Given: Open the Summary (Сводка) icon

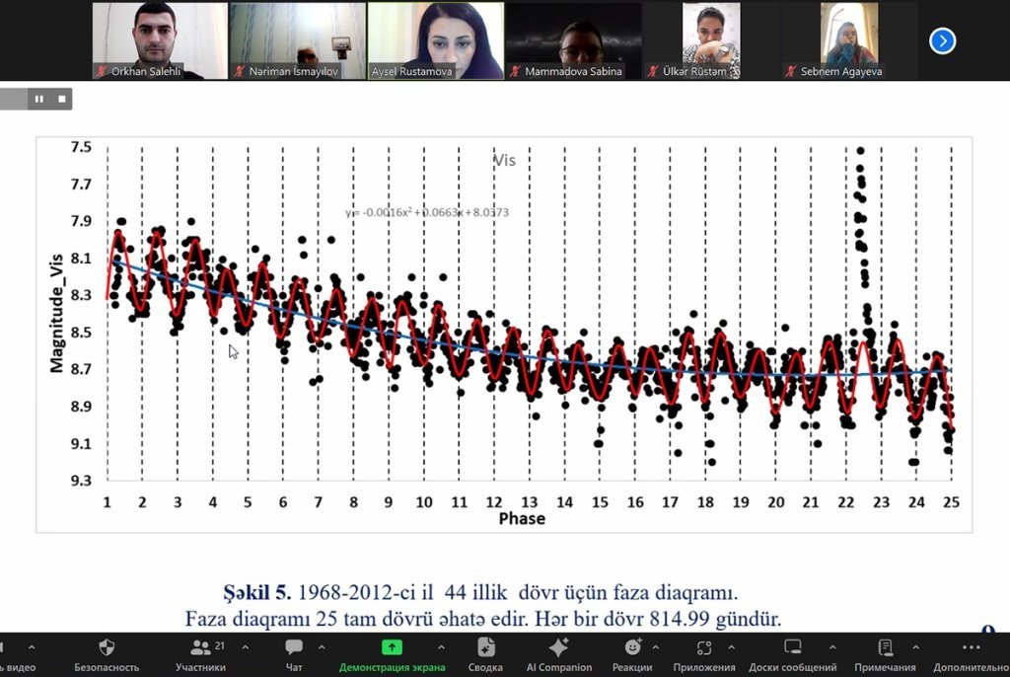Looking at the screenshot, I should click(485, 647).
